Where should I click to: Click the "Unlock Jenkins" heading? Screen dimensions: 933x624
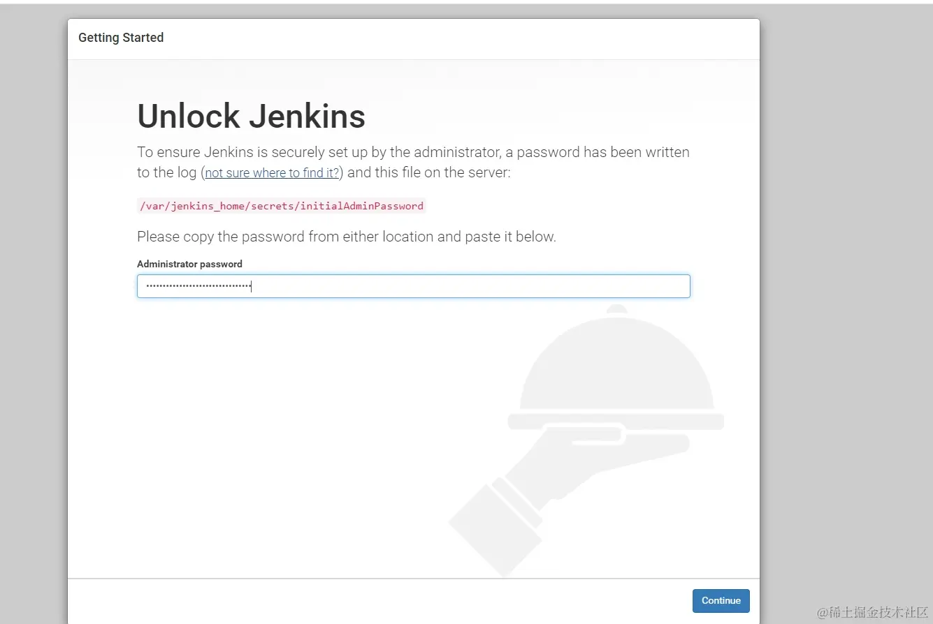tap(251, 116)
